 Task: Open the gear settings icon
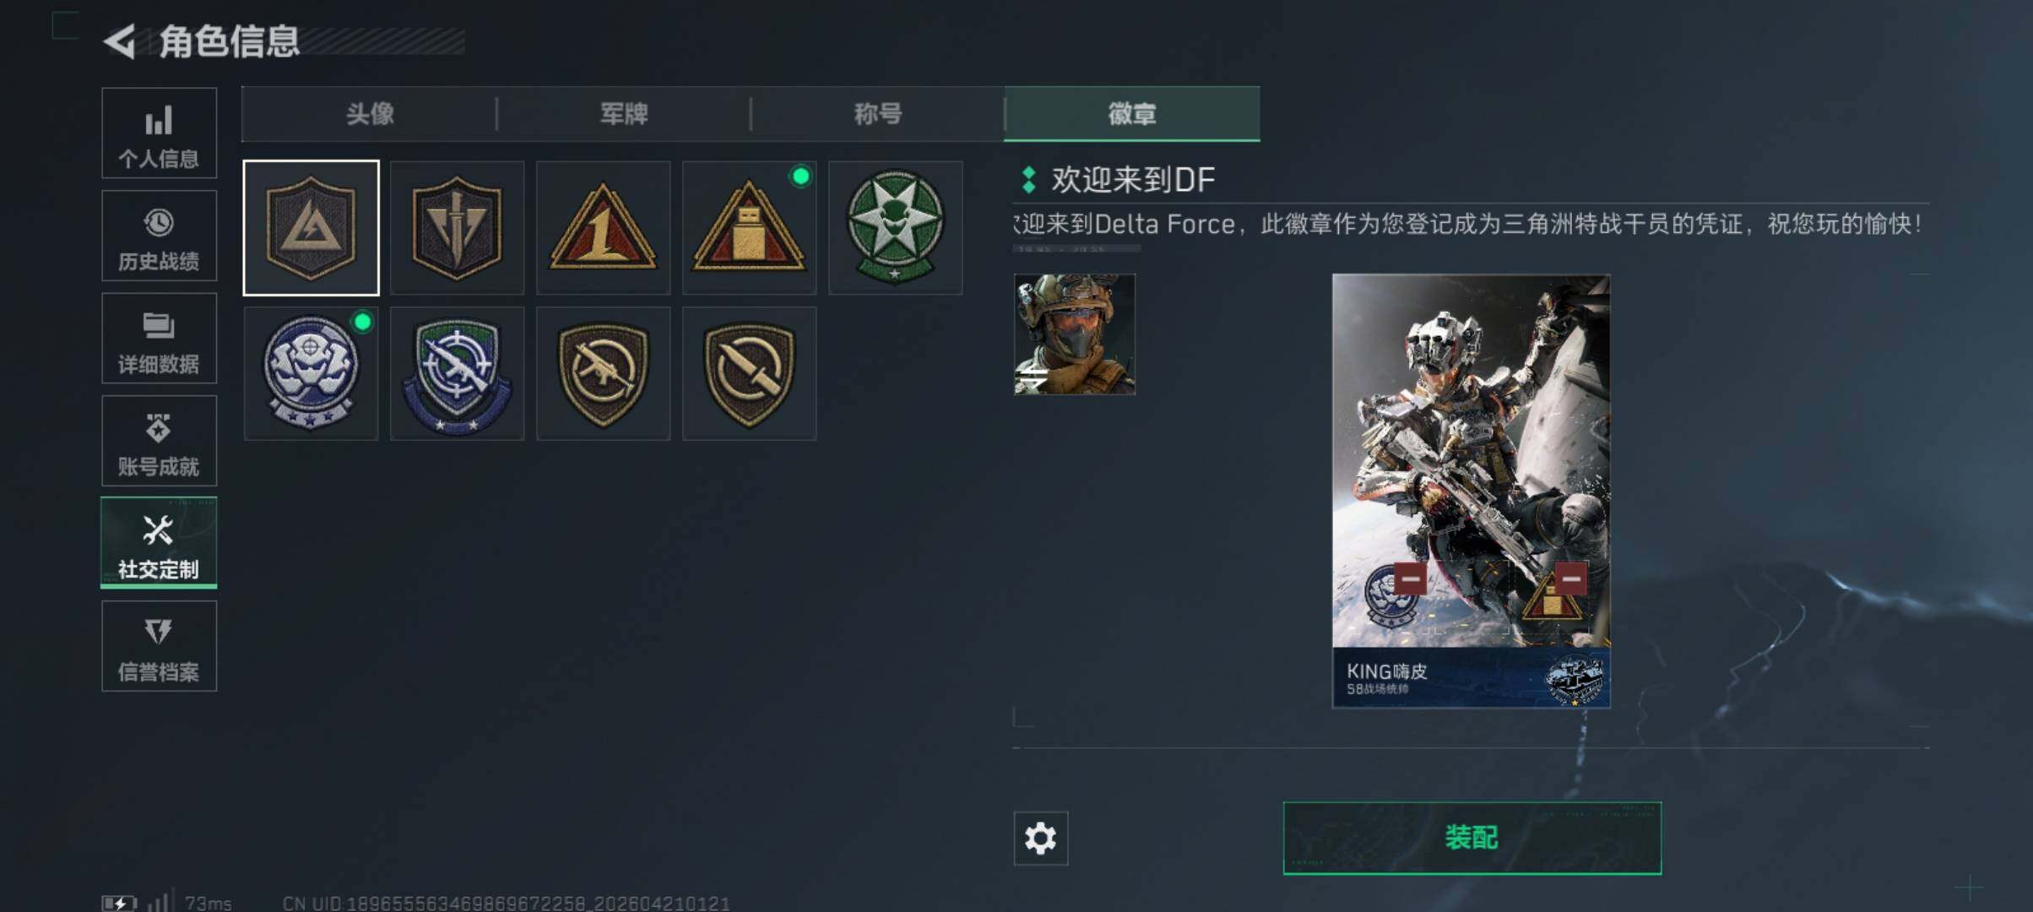[1040, 838]
